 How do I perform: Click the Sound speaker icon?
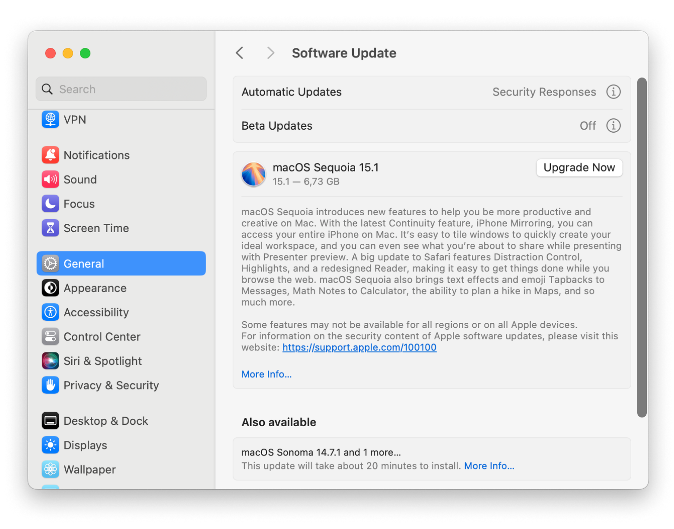tap(51, 179)
